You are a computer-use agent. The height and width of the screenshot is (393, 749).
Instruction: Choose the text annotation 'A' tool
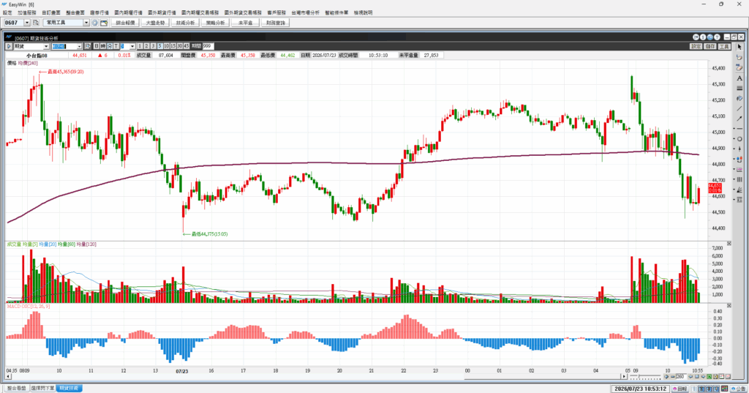[739, 78]
